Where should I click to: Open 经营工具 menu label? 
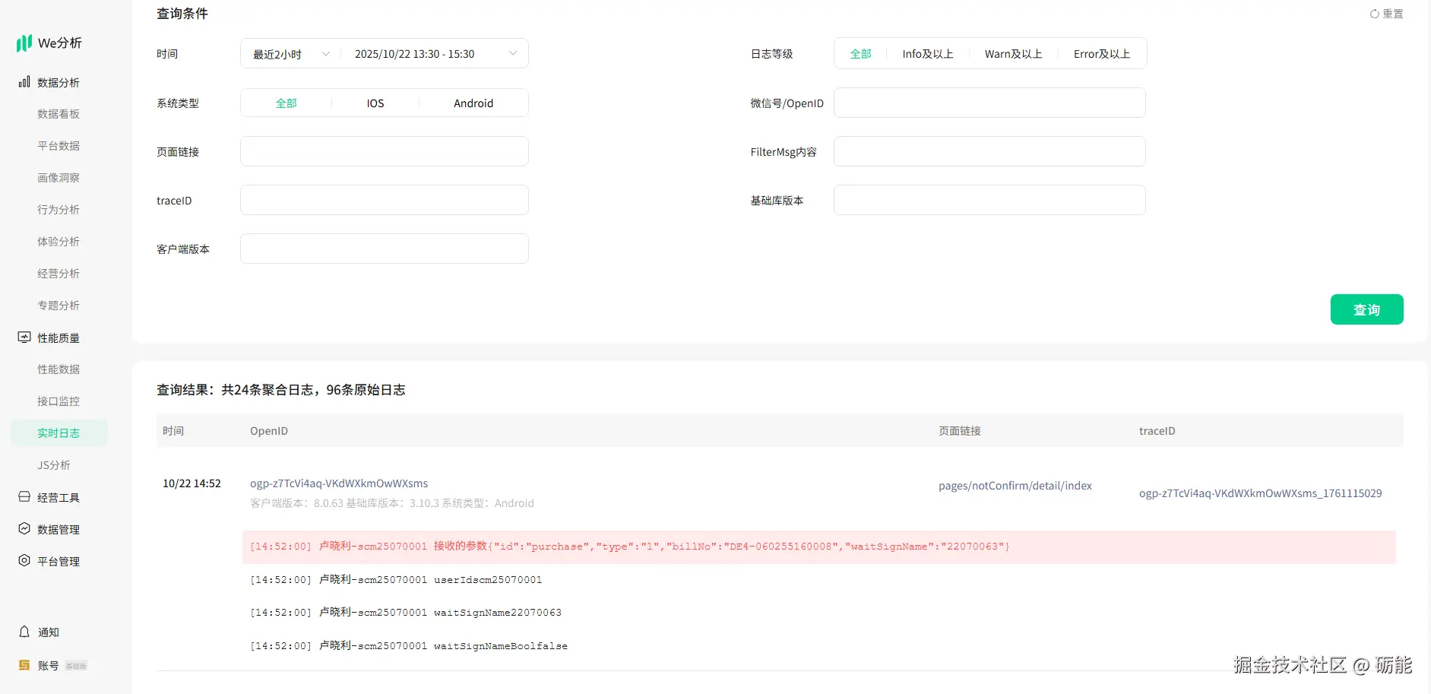pos(59,498)
